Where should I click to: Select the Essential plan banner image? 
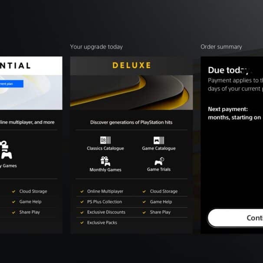pos(31,92)
